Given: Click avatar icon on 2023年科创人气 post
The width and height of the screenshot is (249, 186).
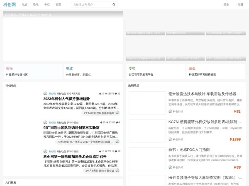Looking at the screenshot, I should [46, 93].
